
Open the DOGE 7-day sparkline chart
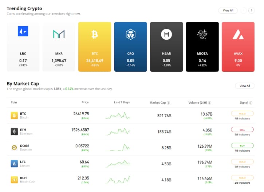(118, 148)
